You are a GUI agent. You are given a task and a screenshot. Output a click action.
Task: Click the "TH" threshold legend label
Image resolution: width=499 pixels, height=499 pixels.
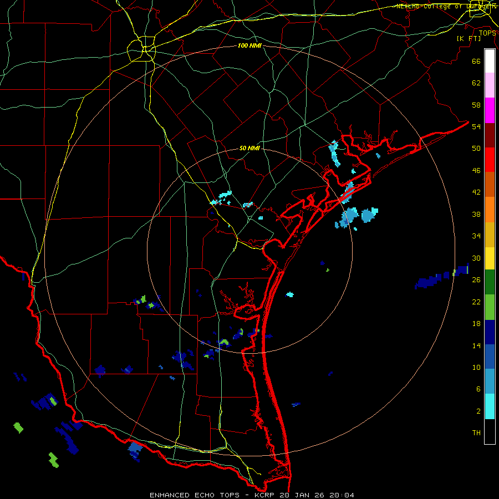[476, 433]
